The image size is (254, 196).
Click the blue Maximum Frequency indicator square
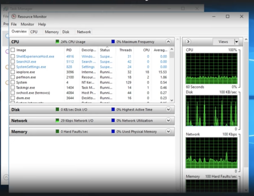coord(113,42)
